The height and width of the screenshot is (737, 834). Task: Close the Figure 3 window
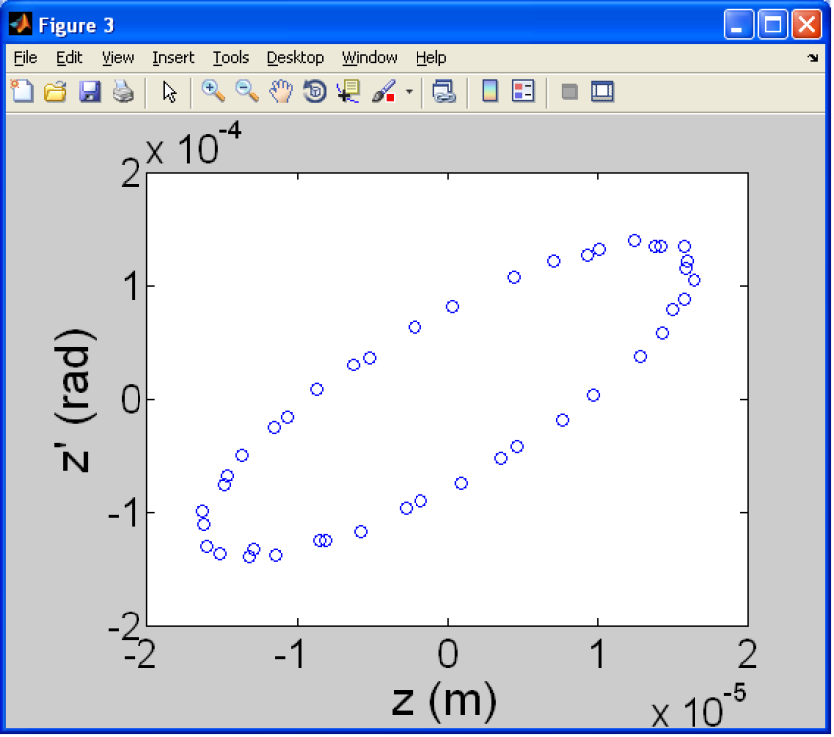point(807,25)
